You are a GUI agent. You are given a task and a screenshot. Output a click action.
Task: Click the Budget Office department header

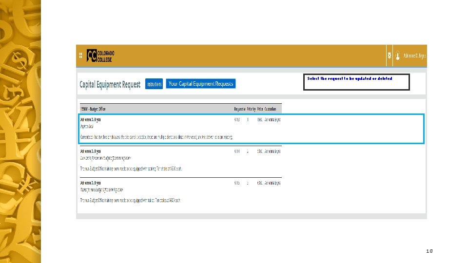coord(93,109)
